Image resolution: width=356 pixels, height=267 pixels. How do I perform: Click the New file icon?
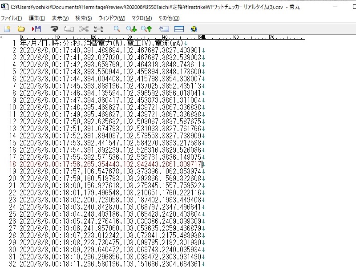[7, 29]
